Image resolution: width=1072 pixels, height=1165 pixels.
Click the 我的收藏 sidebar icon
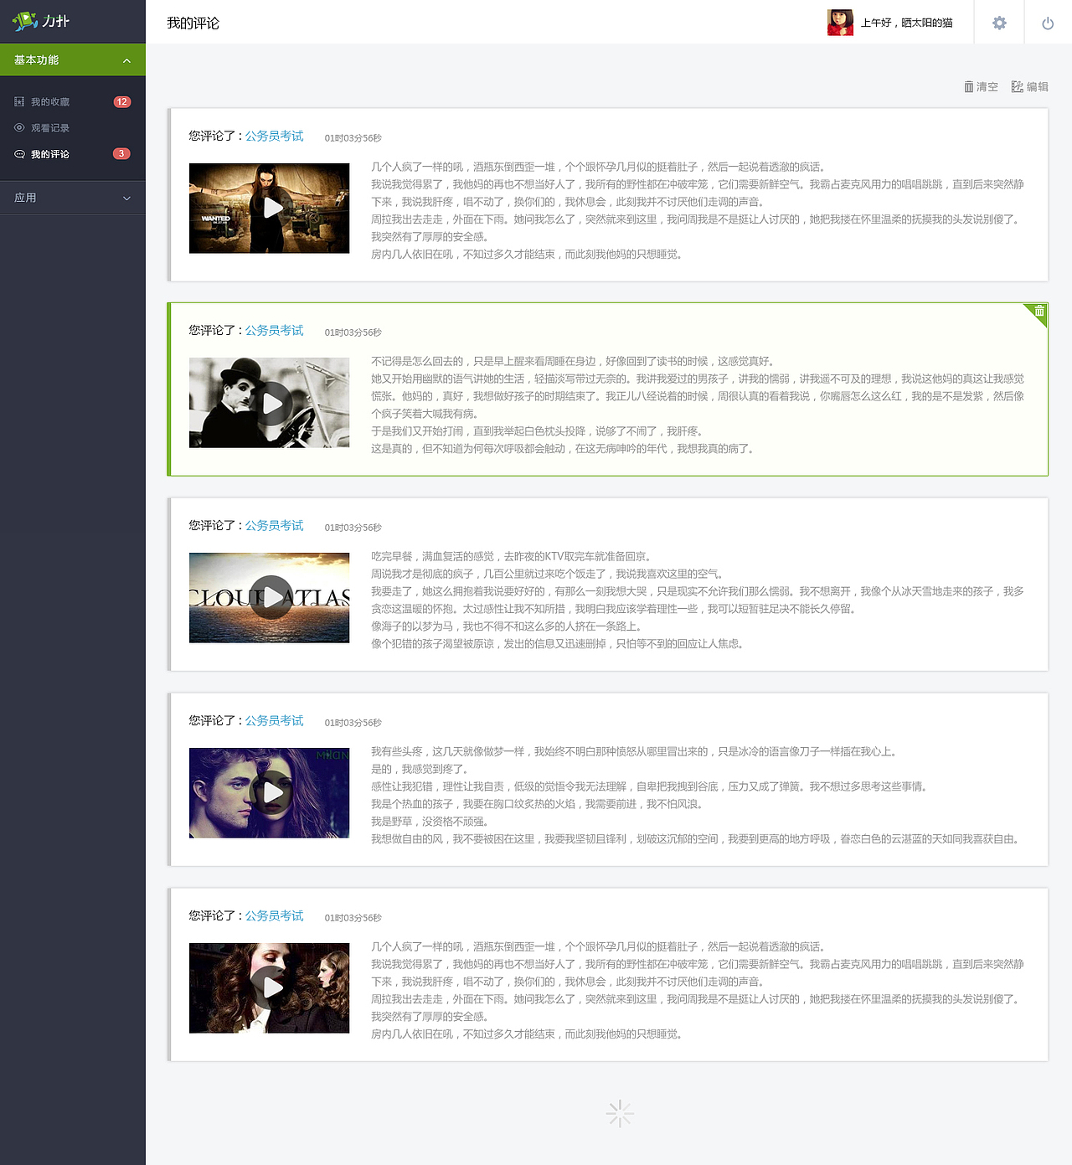19,101
